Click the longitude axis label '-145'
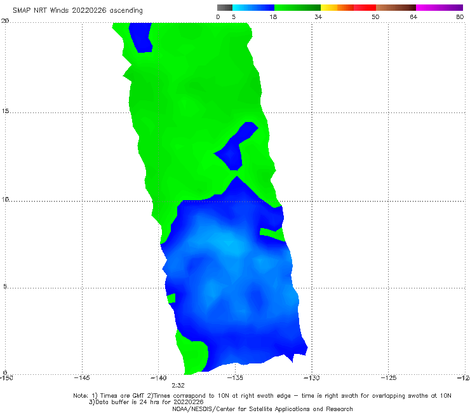 (82, 377)
